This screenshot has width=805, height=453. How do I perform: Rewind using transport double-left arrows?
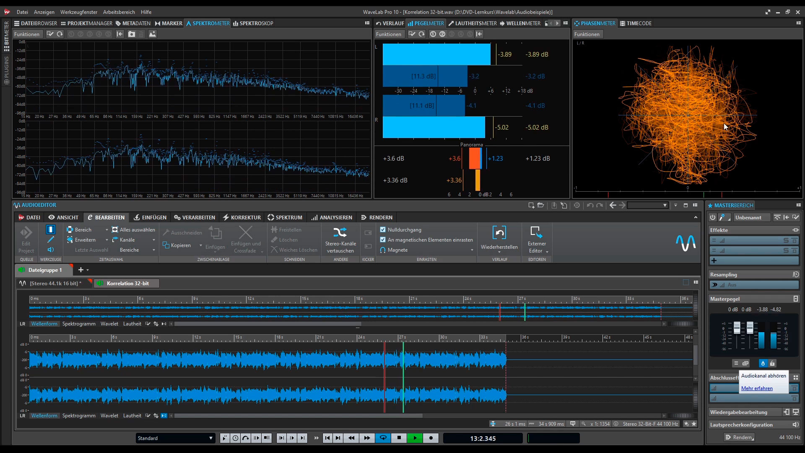pyautogui.click(x=351, y=438)
